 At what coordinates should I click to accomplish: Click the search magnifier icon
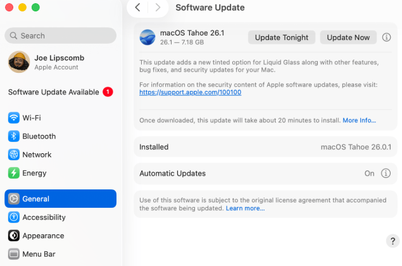13,35
